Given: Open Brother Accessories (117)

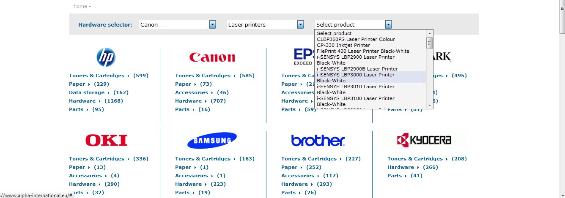Looking at the screenshot, I should (x=310, y=176).
